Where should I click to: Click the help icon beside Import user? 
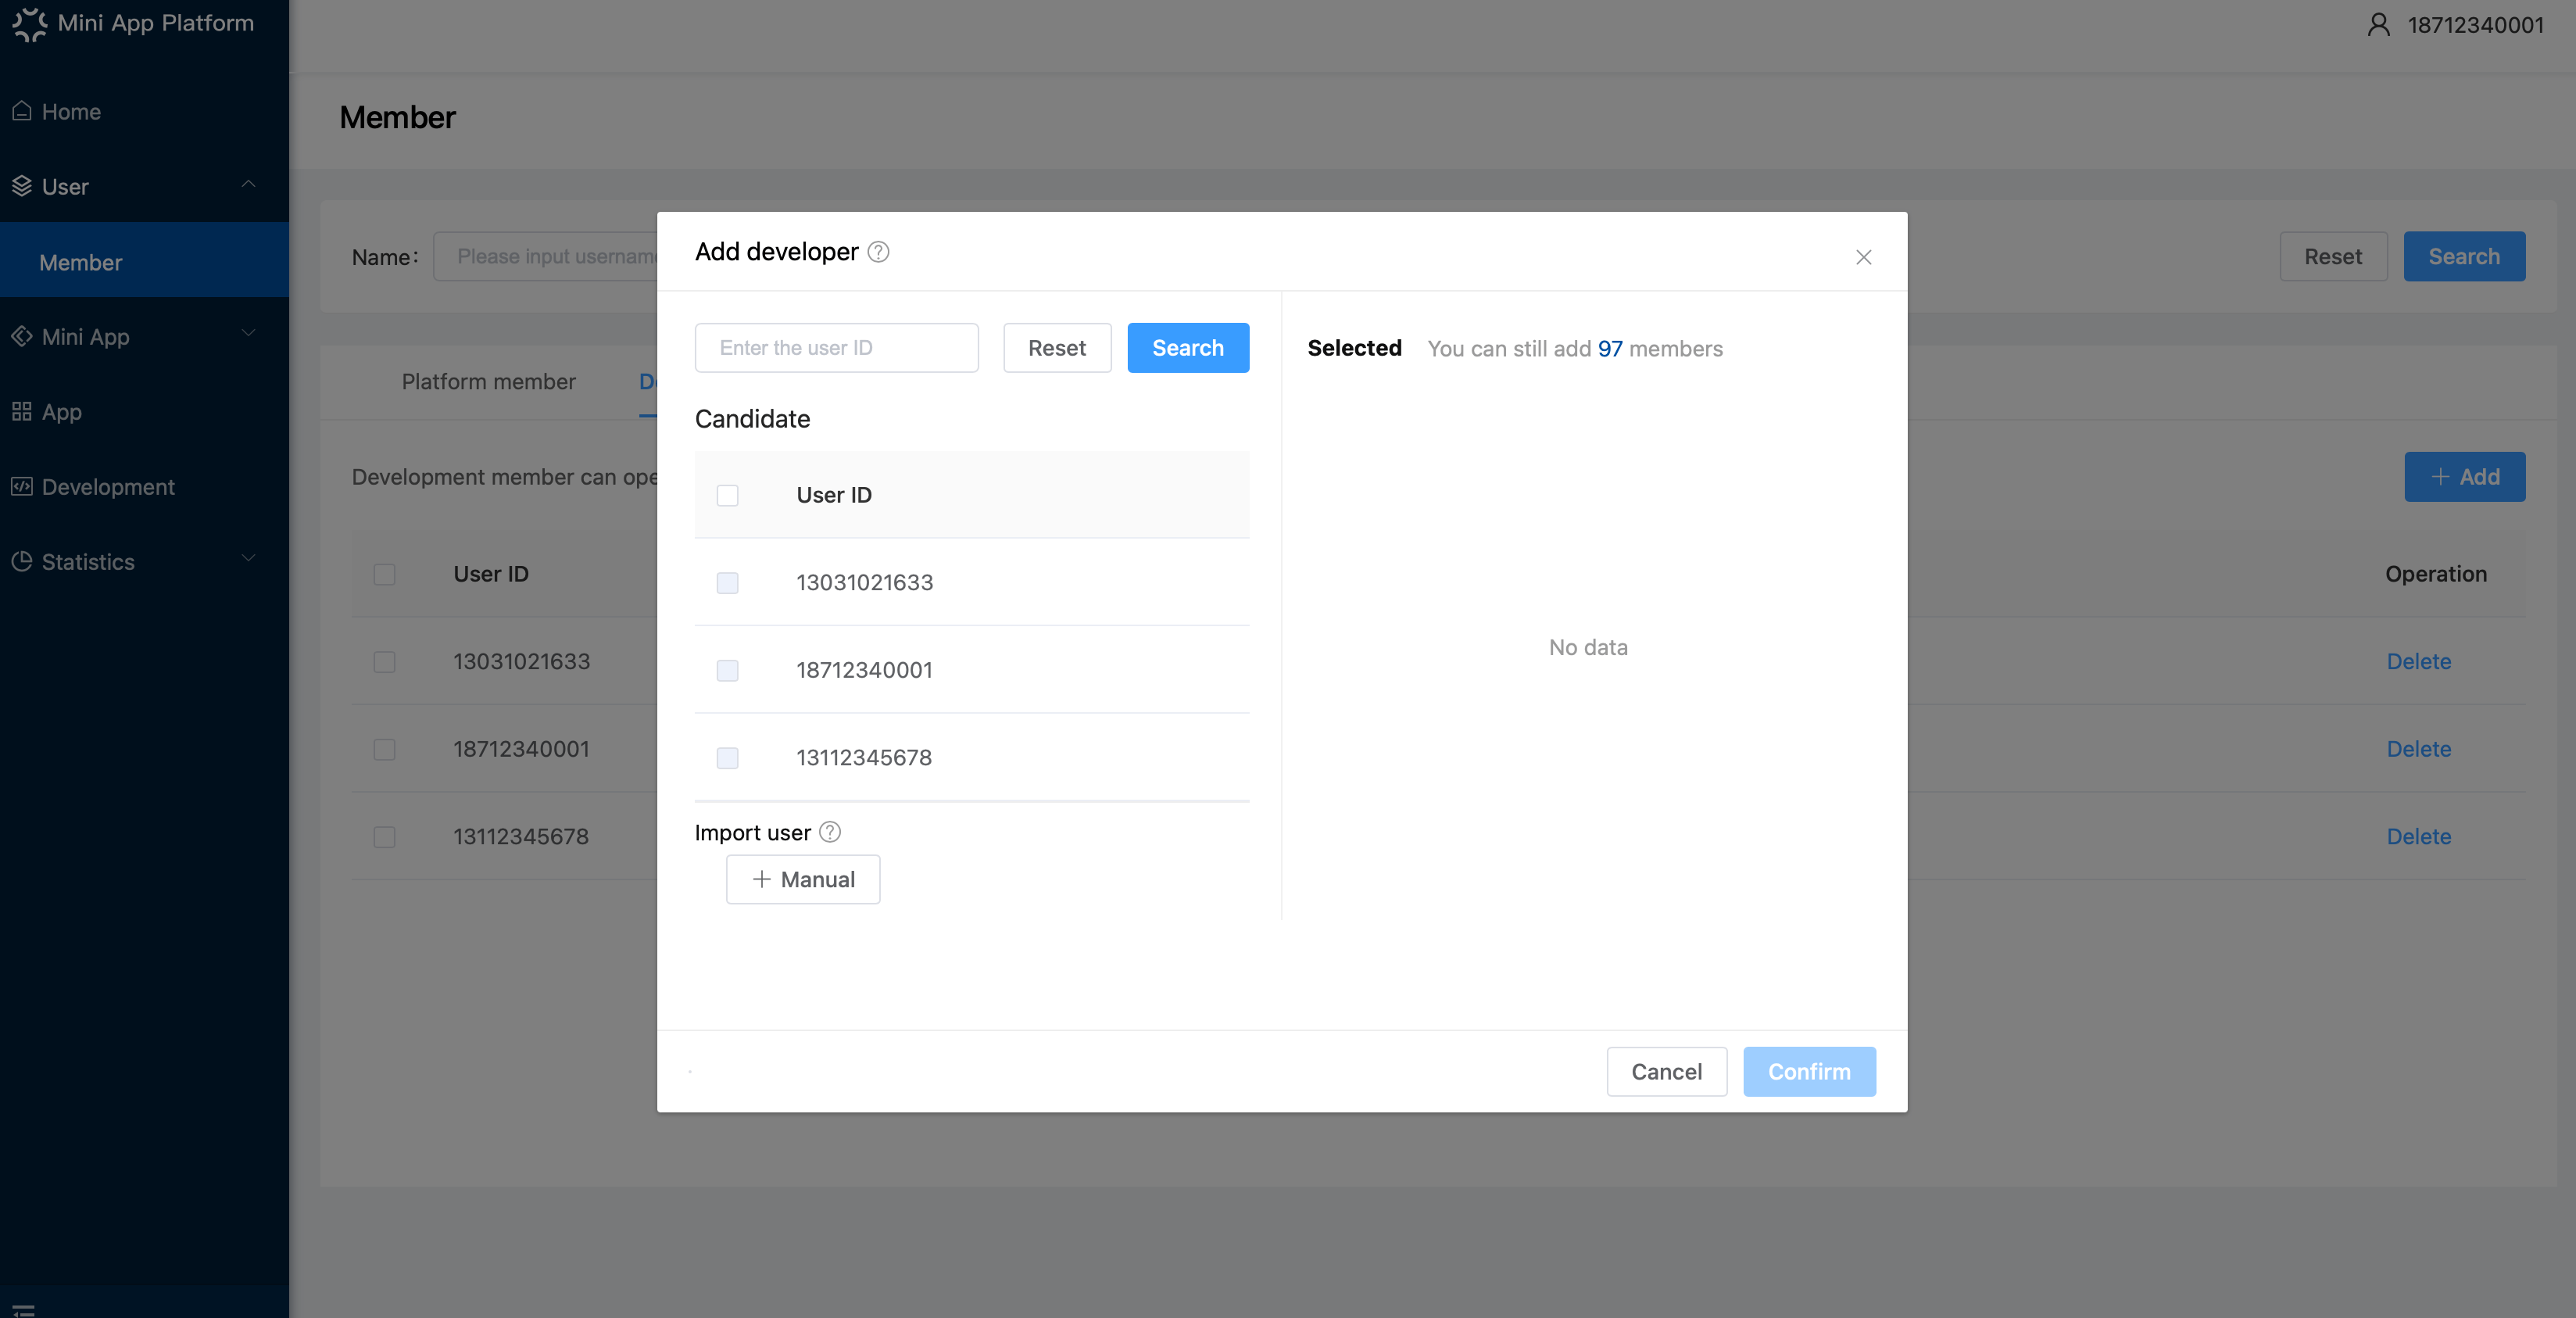coord(830,832)
